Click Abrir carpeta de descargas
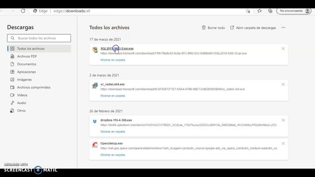The image size is (315, 177). click(253, 28)
